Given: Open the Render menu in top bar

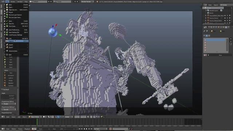Looking at the screenshot, I should pyautogui.click(x=13, y=1).
